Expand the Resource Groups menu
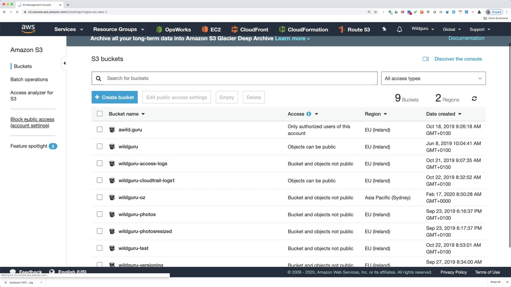The image size is (511, 287). pyautogui.click(x=119, y=29)
